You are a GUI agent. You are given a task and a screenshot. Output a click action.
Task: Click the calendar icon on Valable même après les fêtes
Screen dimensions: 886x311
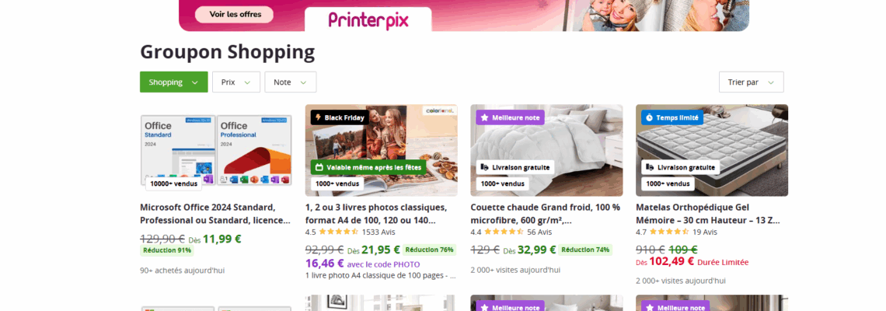(x=319, y=167)
